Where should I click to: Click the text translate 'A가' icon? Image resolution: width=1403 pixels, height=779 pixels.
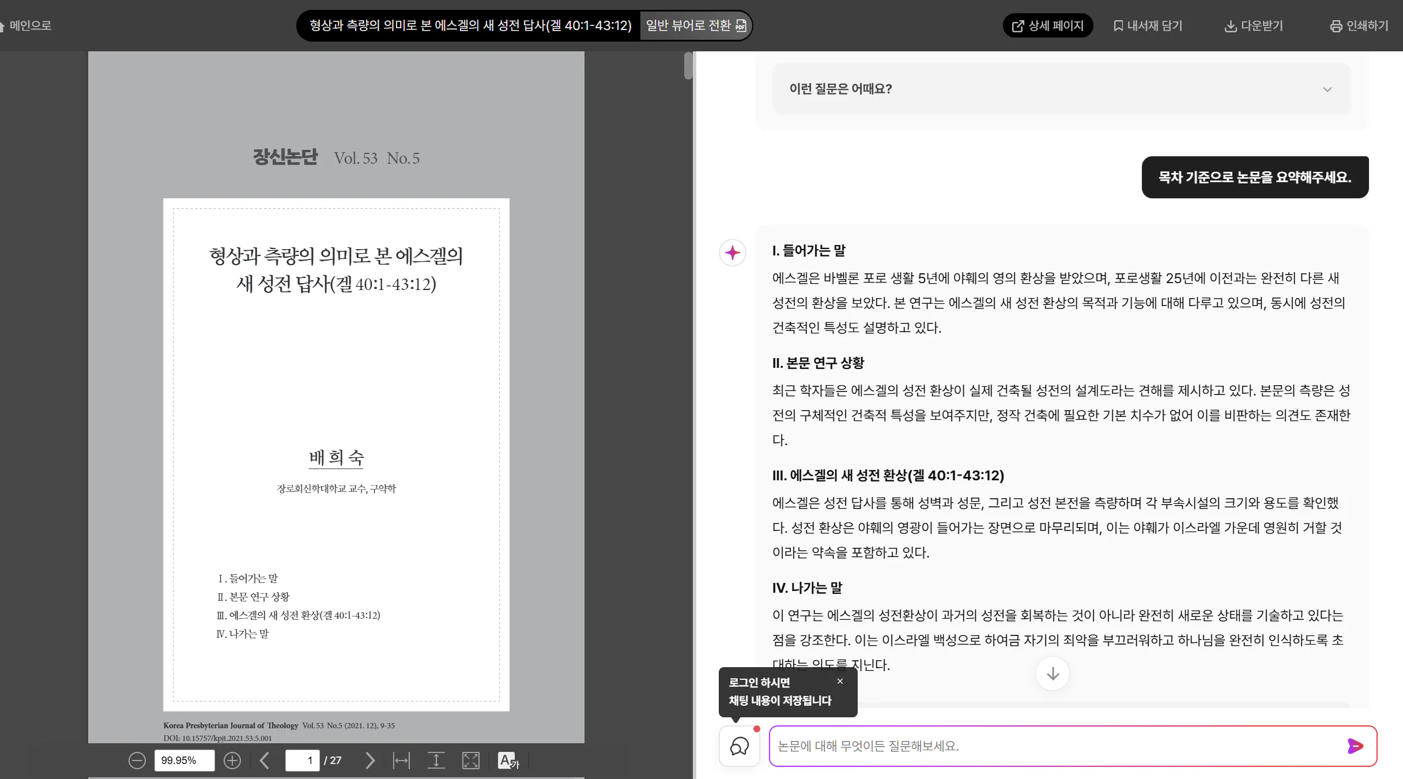508,761
